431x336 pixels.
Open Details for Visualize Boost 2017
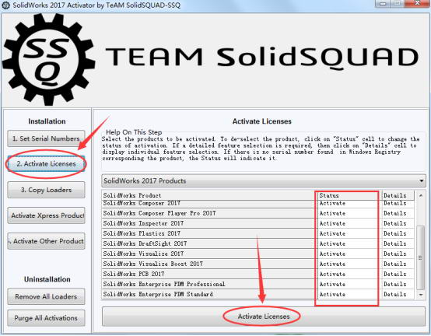coord(398,264)
